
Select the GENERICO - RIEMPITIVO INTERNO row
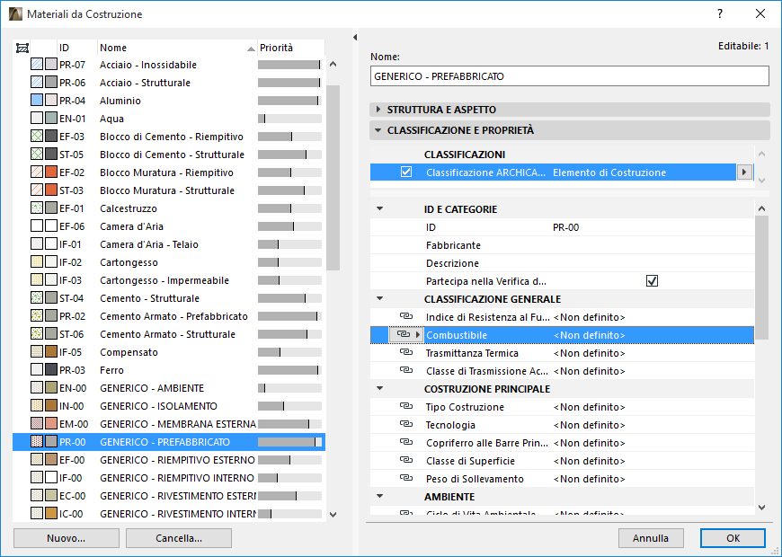pos(169,477)
